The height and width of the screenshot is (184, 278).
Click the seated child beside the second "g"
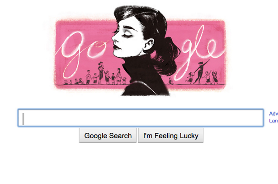coord(170,81)
